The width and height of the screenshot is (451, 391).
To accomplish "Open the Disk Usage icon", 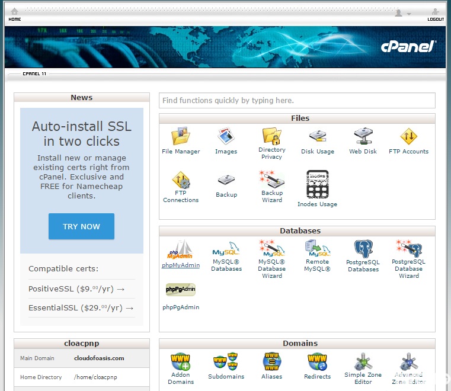I will pos(318,140).
